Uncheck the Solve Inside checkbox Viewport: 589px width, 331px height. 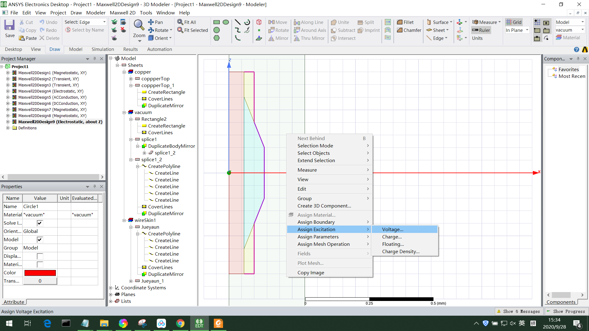40,223
